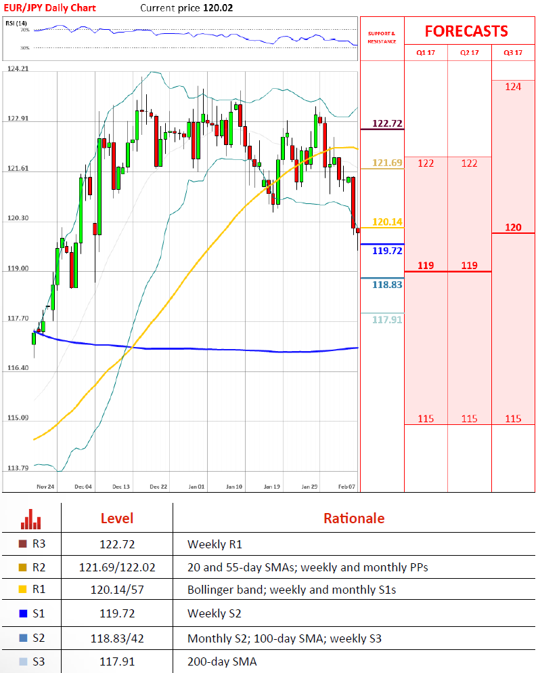This screenshot has width=538, height=673.
Task: Select the R3 dark red color swatch
Action: [x=22, y=544]
